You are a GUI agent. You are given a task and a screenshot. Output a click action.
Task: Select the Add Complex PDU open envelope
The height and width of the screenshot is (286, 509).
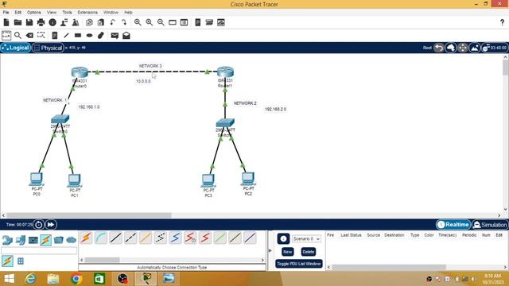click(126, 35)
